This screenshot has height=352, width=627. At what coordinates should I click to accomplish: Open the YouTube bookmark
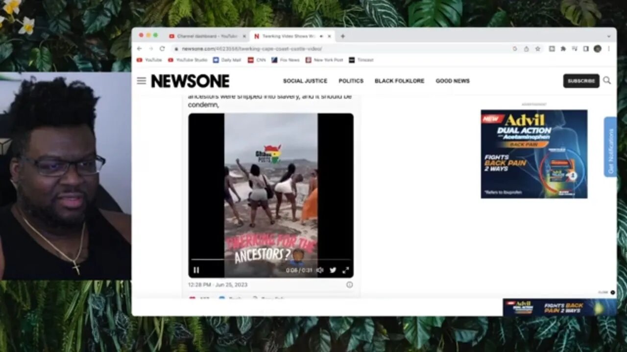click(x=149, y=60)
